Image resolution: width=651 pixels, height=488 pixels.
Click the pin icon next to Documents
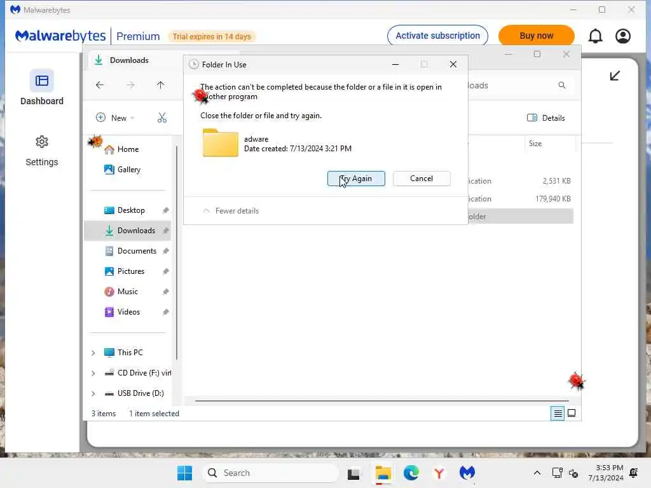click(166, 251)
